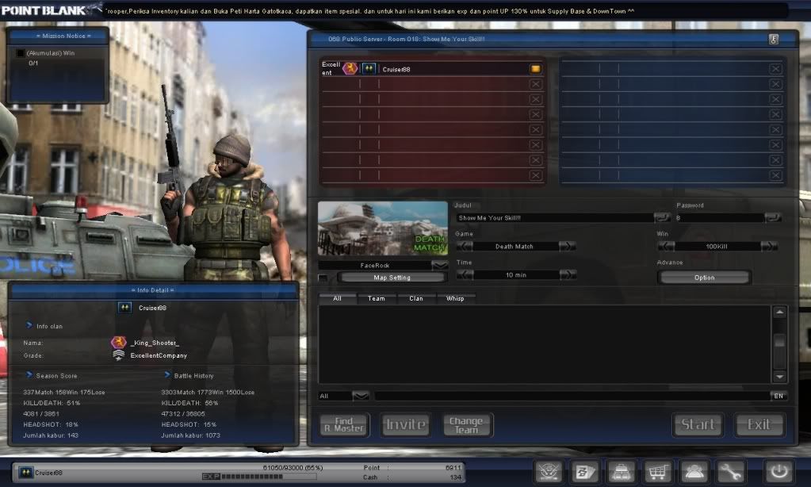Viewport: 811px width, 487px height.
Task: Click the Change Team button
Action: [466, 425]
